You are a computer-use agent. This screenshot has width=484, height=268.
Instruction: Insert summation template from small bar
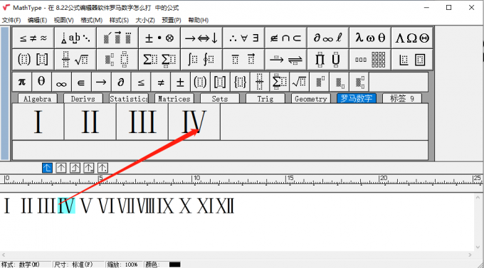pos(279,82)
